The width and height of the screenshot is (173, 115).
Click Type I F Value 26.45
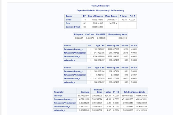tap(126, 53)
